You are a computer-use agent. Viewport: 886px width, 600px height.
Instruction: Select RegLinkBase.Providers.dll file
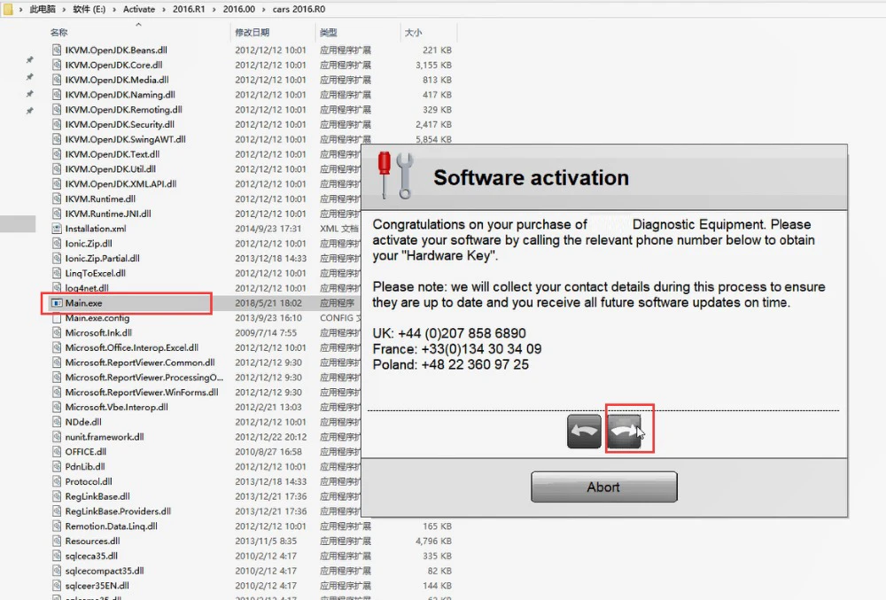(x=118, y=511)
